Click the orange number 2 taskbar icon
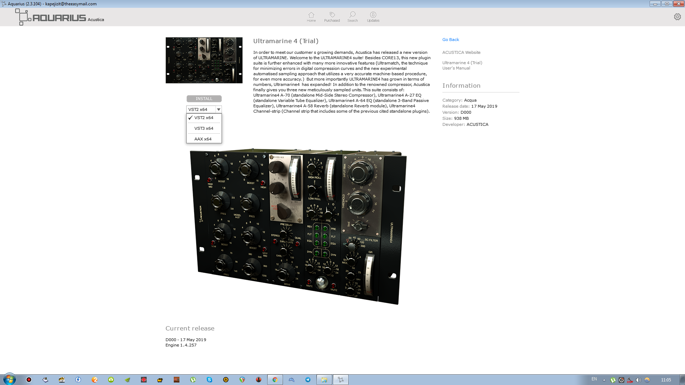The image size is (685, 385). point(95,380)
